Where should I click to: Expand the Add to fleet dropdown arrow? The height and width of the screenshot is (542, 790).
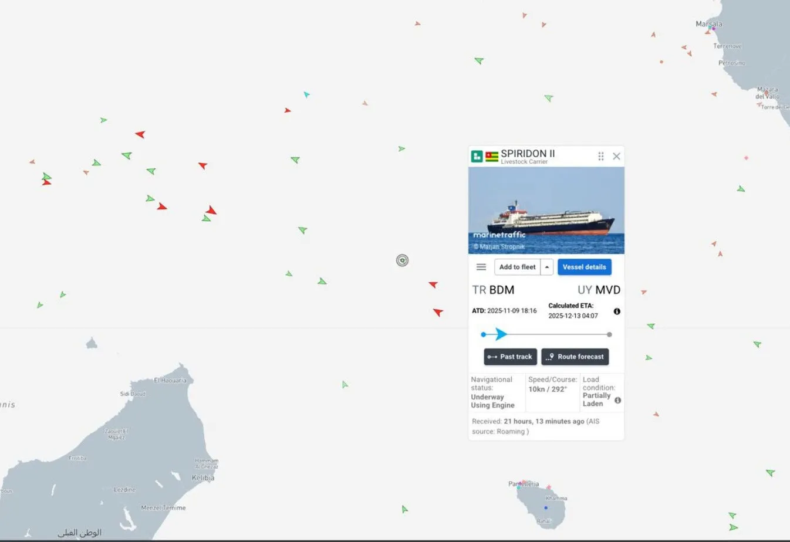pos(547,267)
